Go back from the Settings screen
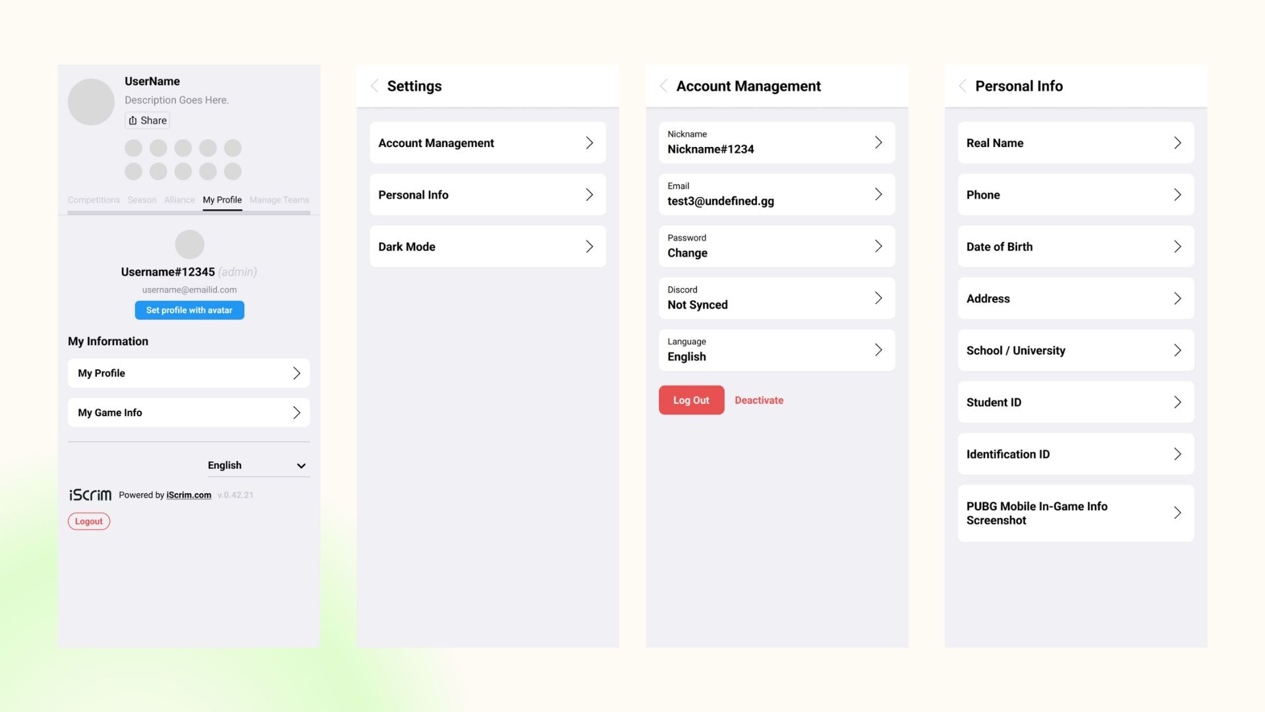1265x712 pixels. pyautogui.click(x=374, y=86)
